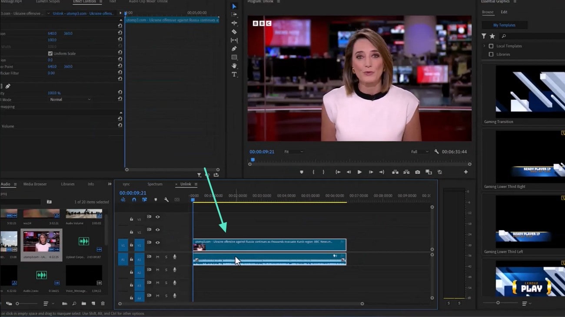565x317 pixels.
Task: Toggle the timeline snap magnet icon
Action: pyautogui.click(x=134, y=200)
